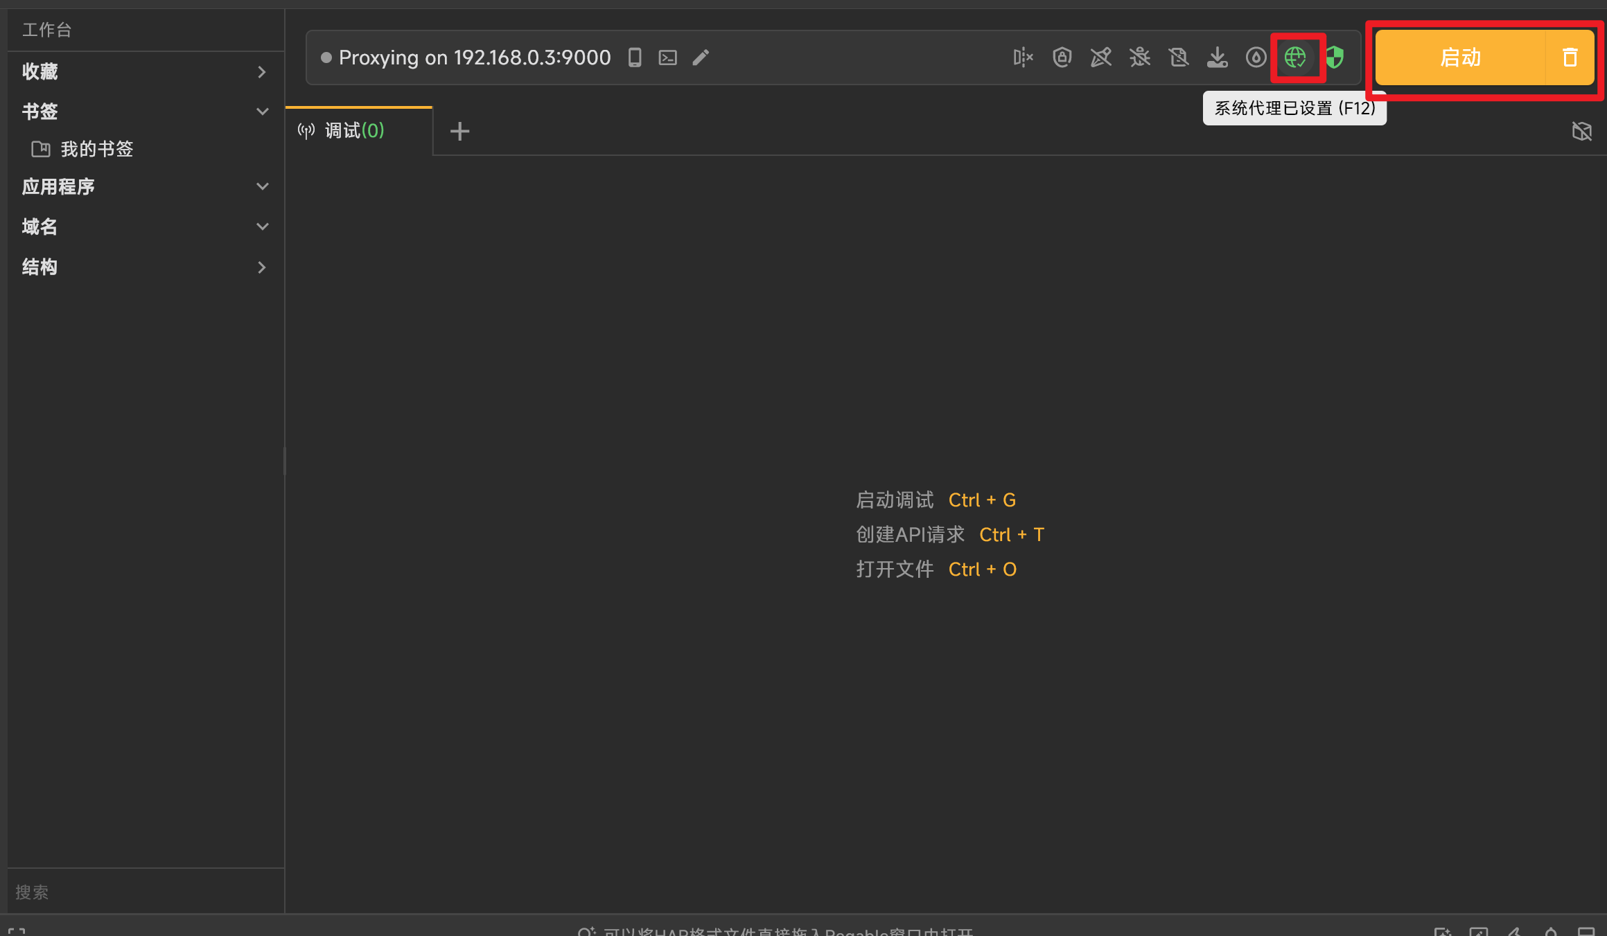The image size is (1607, 936).
Task: Open a new tab with the plus button
Action: (459, 130)
